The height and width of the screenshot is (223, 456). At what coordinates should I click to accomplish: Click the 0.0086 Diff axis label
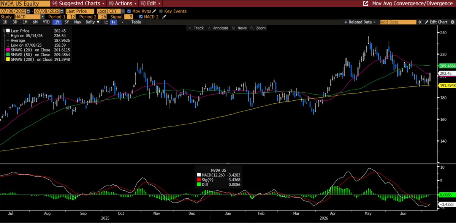click(447, 194)
